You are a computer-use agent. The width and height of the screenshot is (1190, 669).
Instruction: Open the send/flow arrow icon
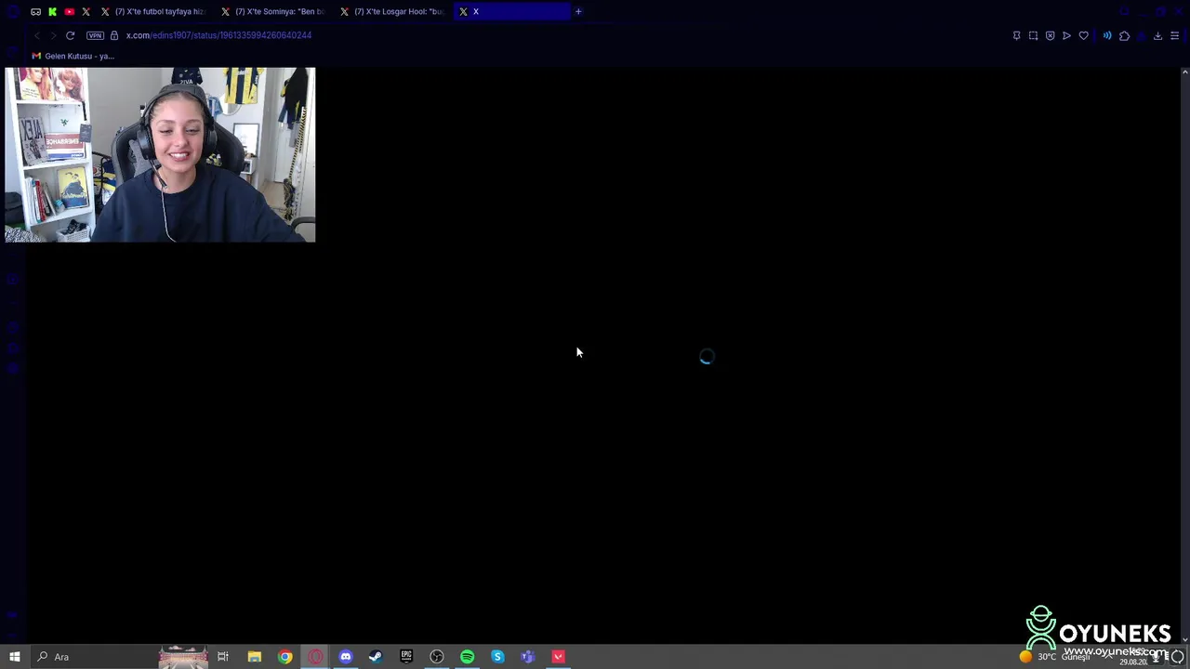pos(1066,35)
